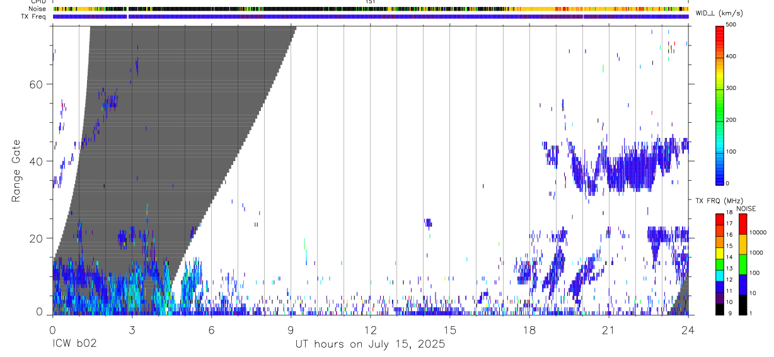
Task: Click 'UT hours on July 15, 2025' title
Action: pos(371,344)
